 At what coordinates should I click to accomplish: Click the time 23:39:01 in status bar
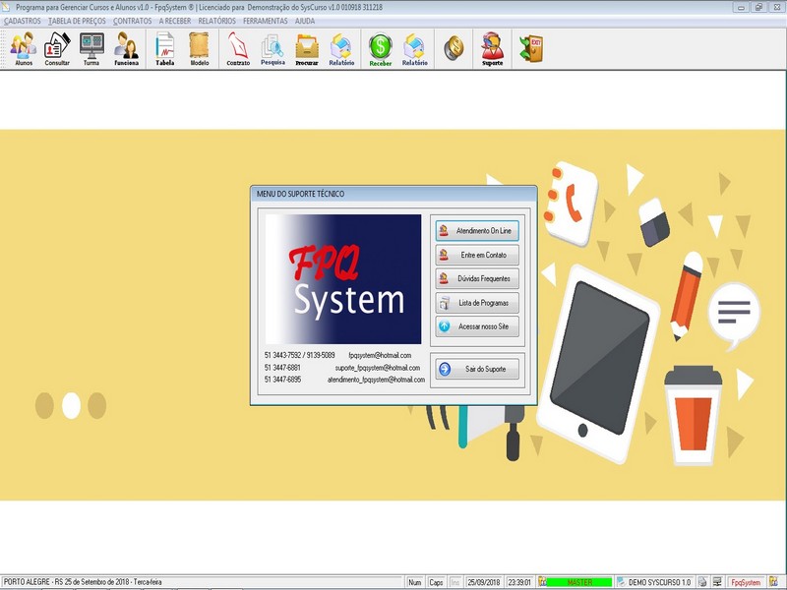pos(519,582)
